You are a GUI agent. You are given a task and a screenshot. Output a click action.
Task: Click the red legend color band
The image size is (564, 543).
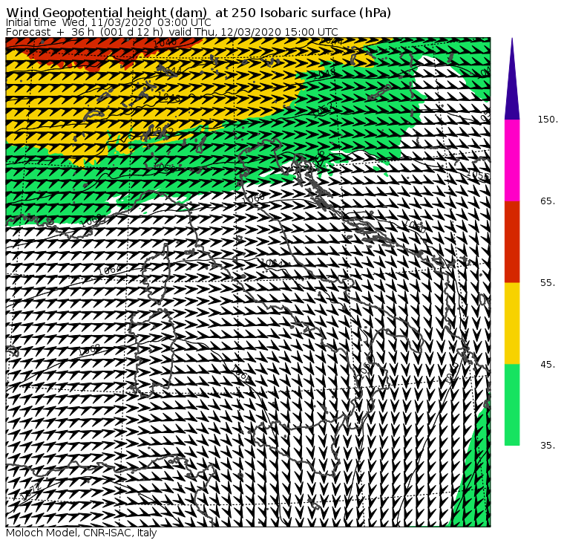tap(512, 241)
